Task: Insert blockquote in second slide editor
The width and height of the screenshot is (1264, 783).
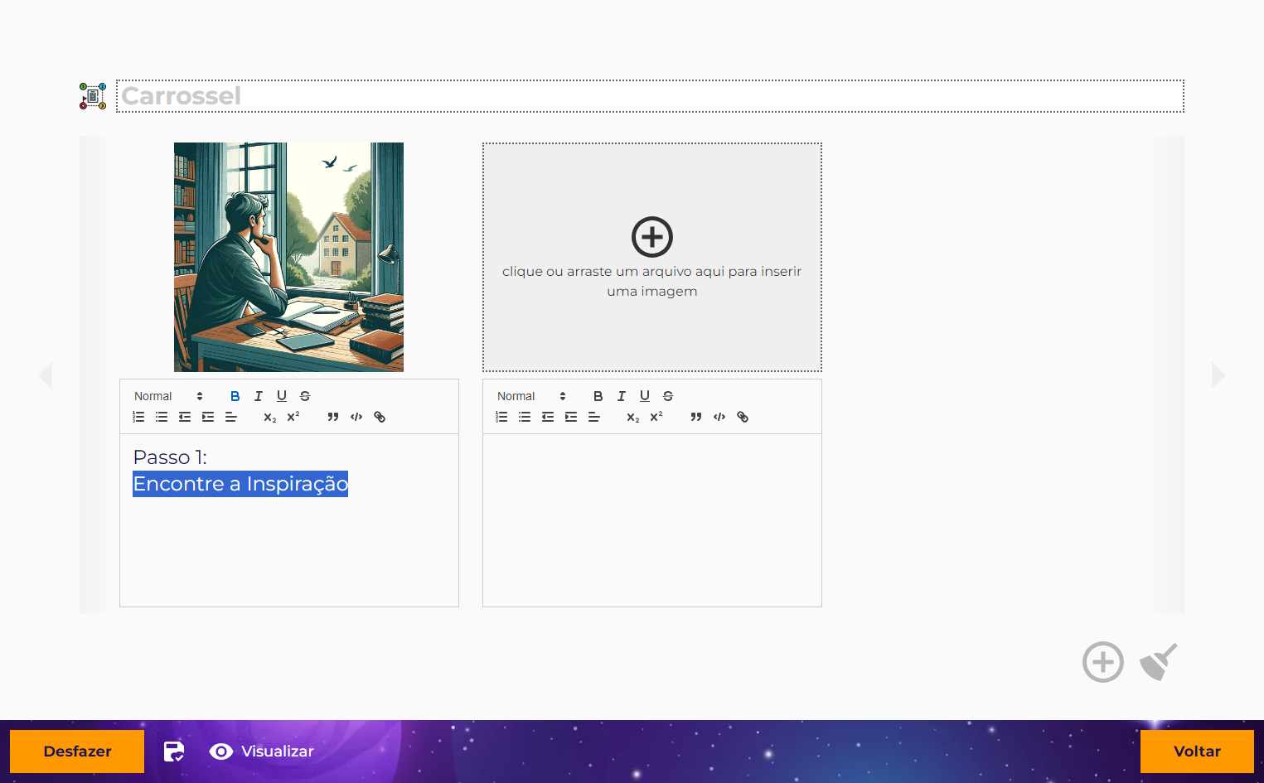Action: (x=696, y=417)
